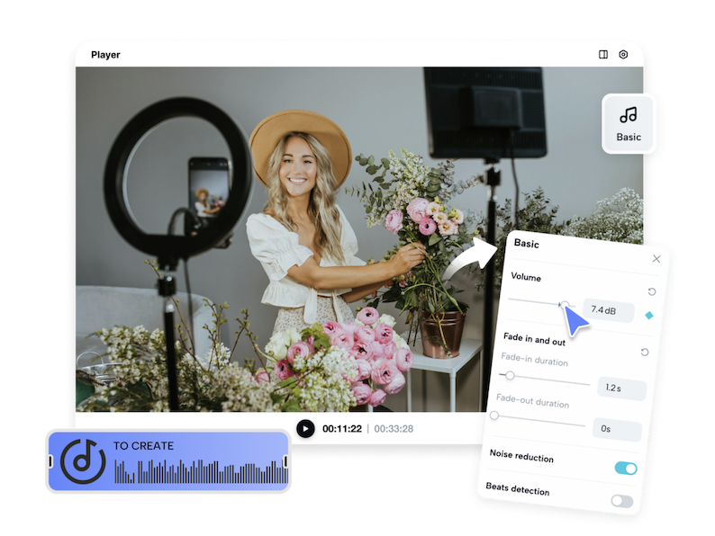
Task: Add a volume keyframe with diamond icon
Action: (649, 315)
